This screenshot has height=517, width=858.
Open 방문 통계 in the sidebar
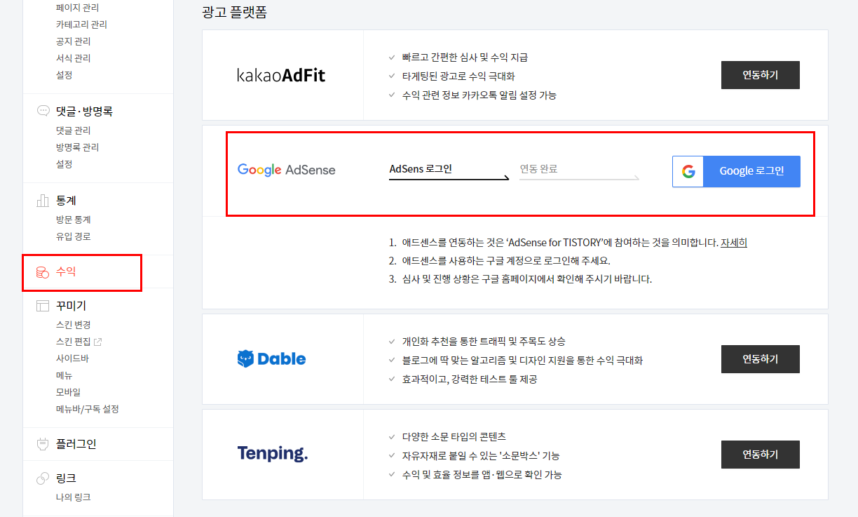pos(73,220)
